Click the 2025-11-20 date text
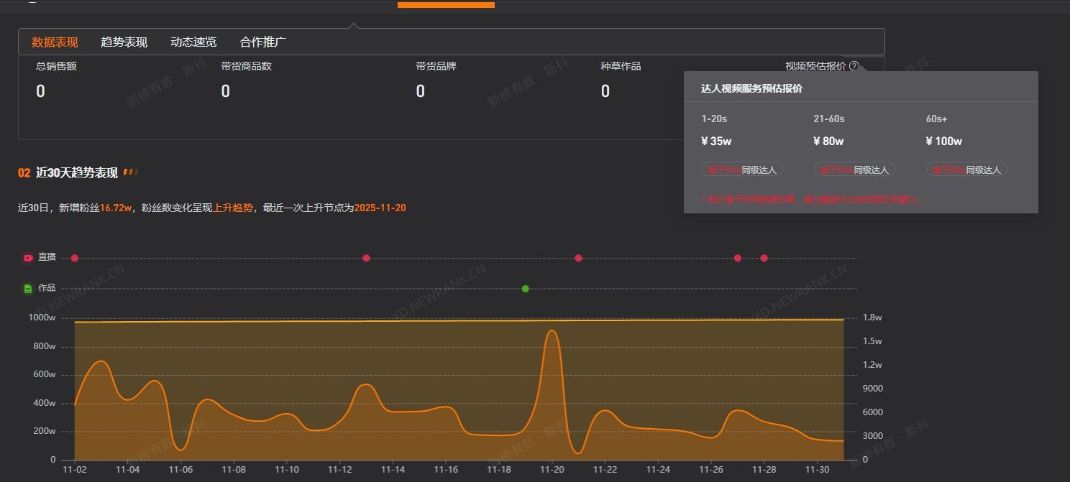The image size is (1070, 482). (380, 208)
